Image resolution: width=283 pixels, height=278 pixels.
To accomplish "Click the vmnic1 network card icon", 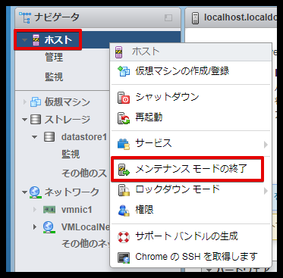I will 49,210.
